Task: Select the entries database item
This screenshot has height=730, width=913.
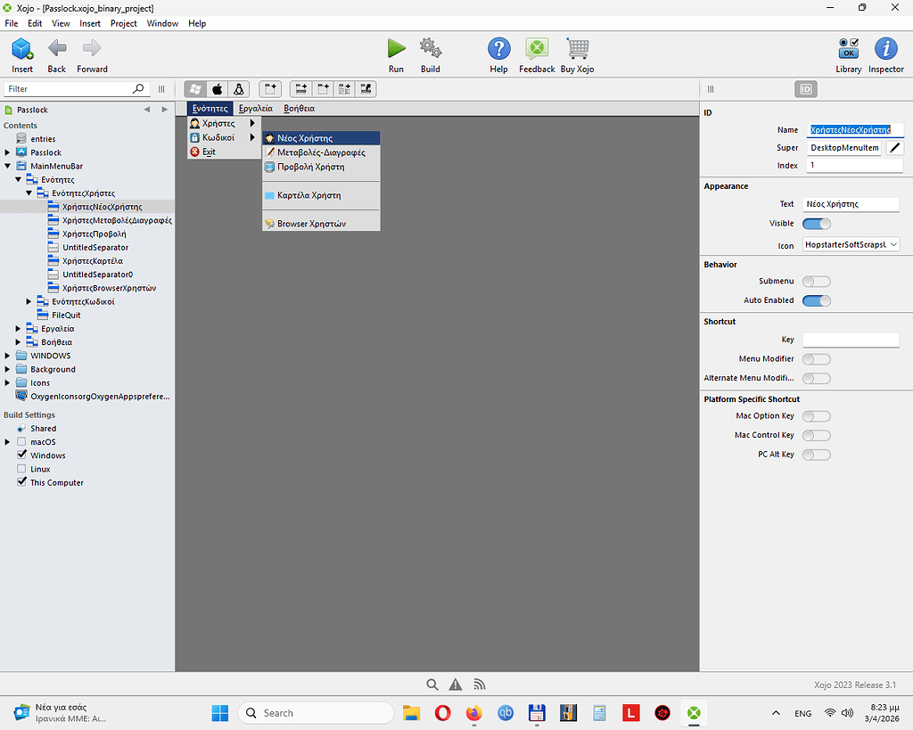Action: click(x=43, y=138)
